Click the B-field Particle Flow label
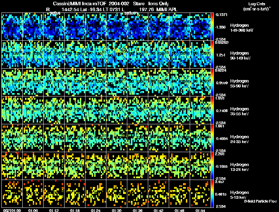The height and width of the screenshot is (212, 279). [x=261, y=201]
